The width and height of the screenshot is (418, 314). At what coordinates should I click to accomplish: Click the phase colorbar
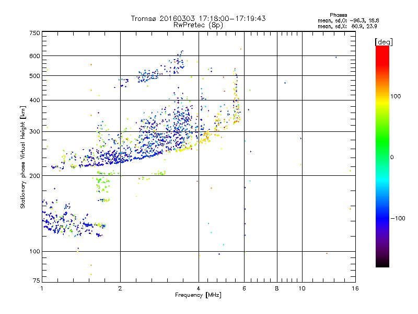point(382,156)
